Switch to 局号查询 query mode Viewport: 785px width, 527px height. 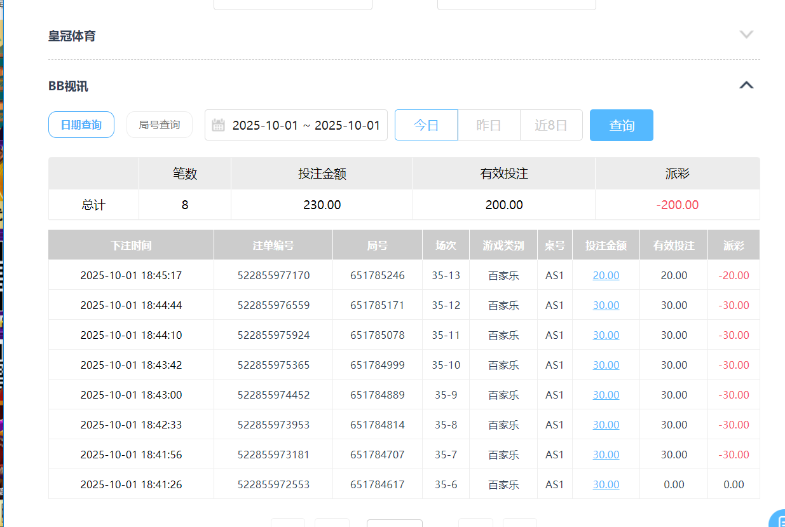coord(159,125)
